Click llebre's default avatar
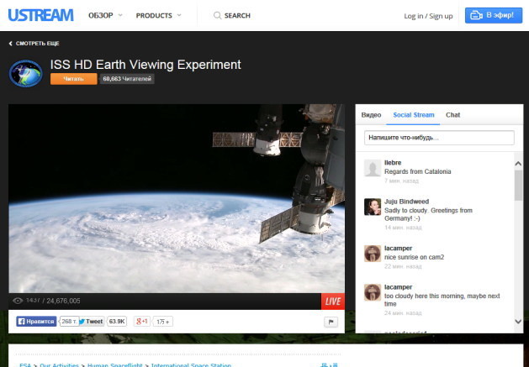This screenshot has height=367, width=529. pyautogui.click(x=373, y=168)
